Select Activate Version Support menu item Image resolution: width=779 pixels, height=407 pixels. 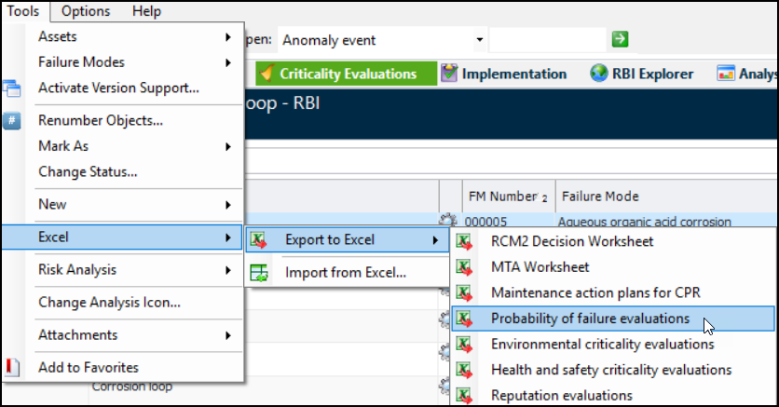118,88
